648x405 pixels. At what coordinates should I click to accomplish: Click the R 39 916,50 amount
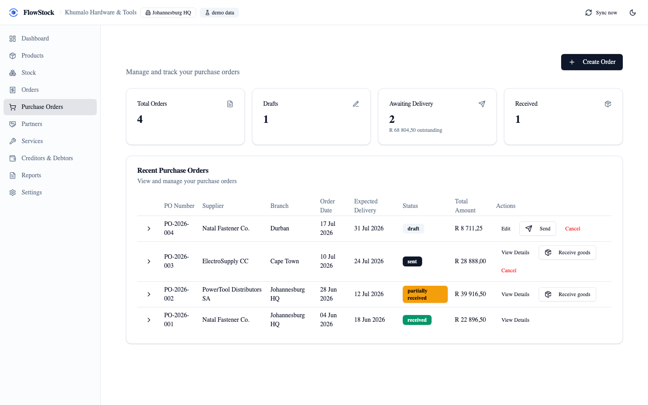point(470,294)
